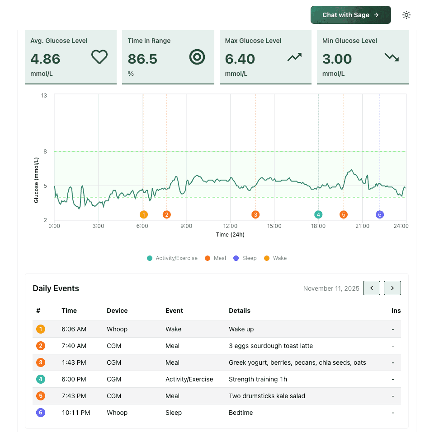This screenshot has height=432, width=425.
Task: Click the 4.86 average glucose value
Action: point(45,59)
